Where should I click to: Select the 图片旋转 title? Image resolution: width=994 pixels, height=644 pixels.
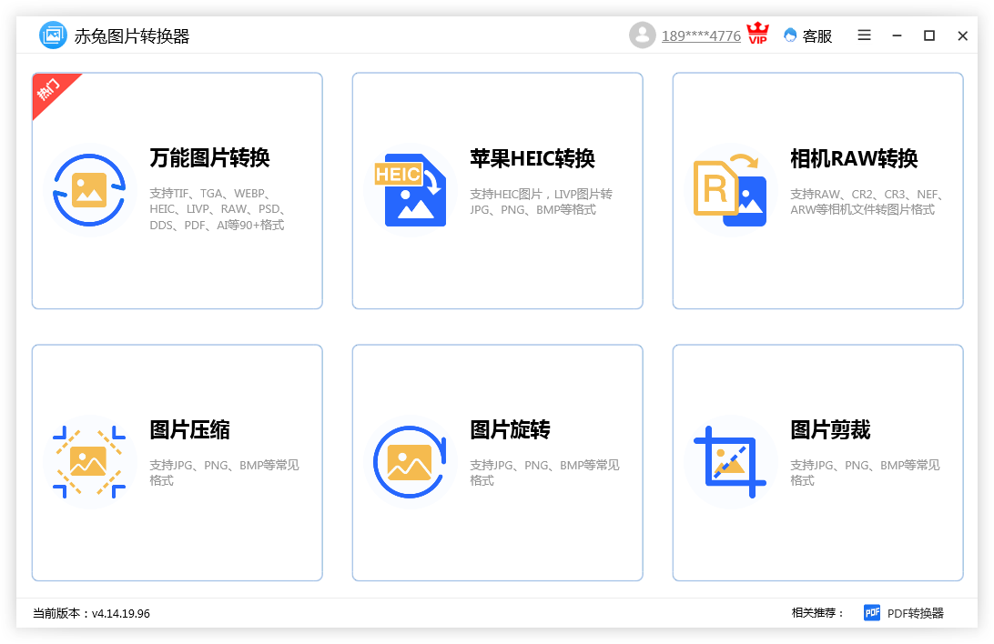tap(510, 429)
